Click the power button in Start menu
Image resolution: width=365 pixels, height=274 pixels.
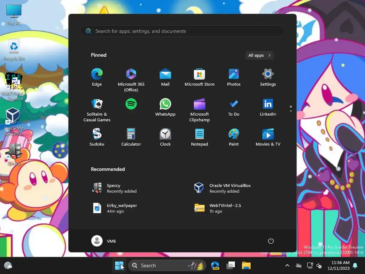pos(271,241)
